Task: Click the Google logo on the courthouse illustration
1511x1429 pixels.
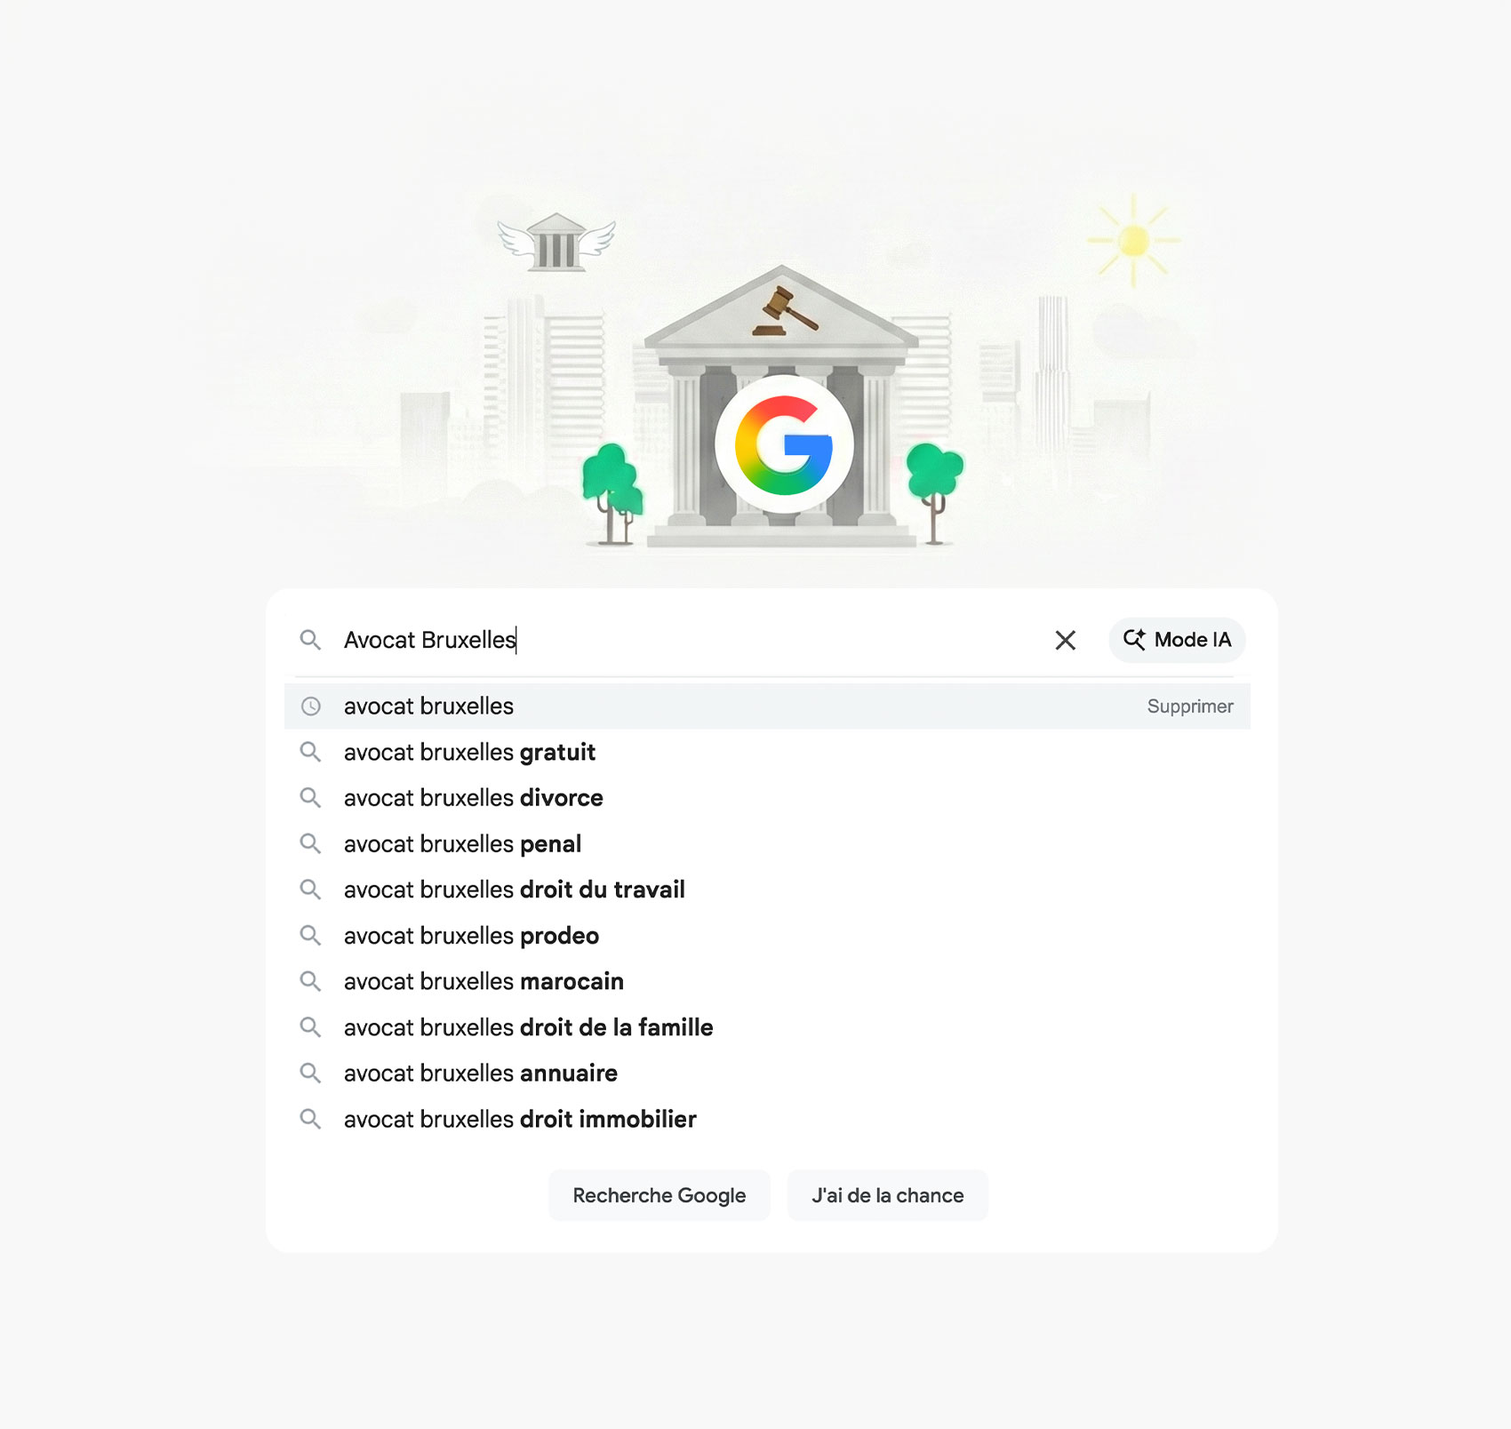Action: click(786, 444)
